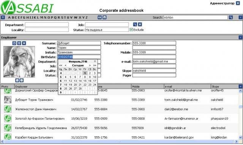The image size is (243, 145).
Task: Click the Skype field with oakshield
Action: pos(154,71)
